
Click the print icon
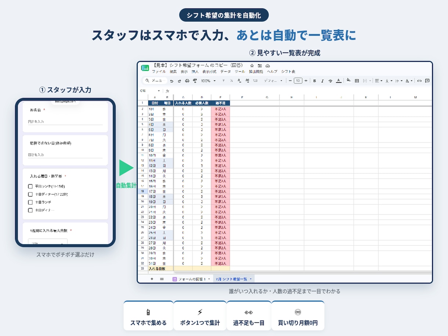pos(187,81)
